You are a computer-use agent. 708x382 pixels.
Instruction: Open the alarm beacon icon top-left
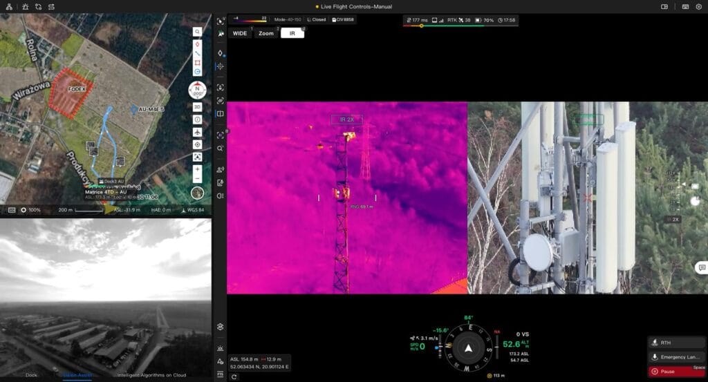[x=26, y=7]
